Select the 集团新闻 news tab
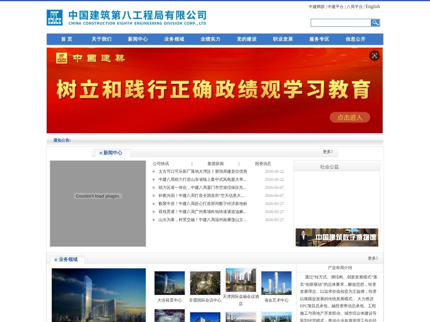The image size is (430, 322). (x=216, y=164)
